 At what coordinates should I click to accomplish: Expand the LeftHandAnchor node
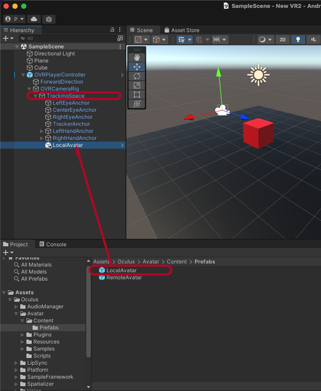(42, 131)
